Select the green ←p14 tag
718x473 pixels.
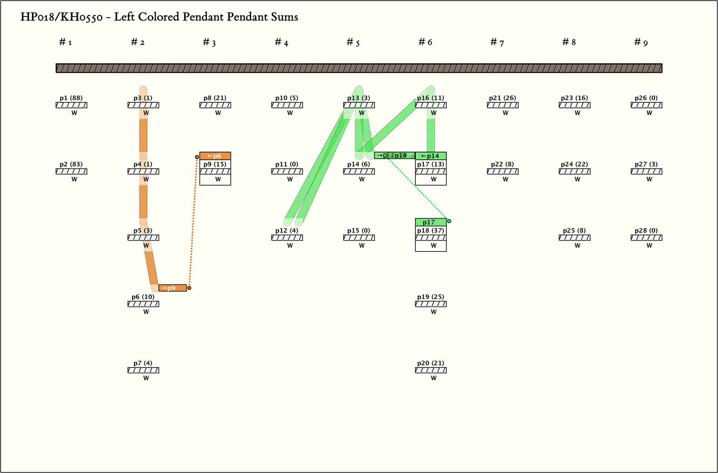click(431, 156)
